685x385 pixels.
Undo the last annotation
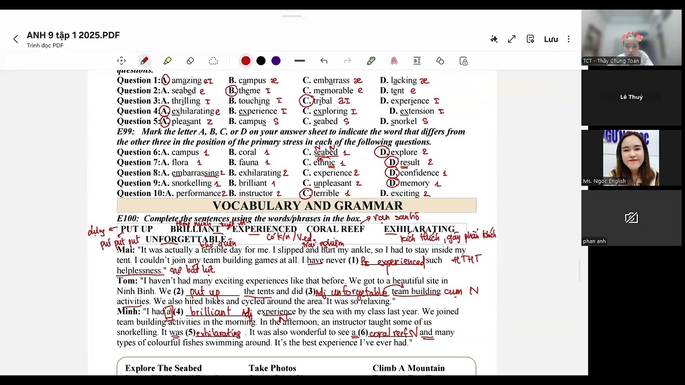(324, 61)
